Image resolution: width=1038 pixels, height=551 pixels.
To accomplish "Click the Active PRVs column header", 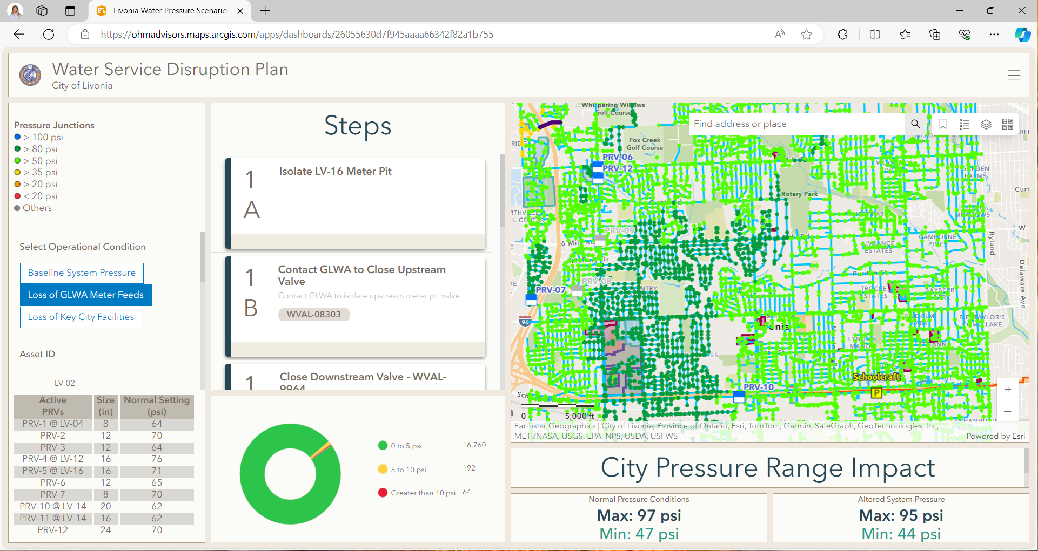I will pyautogui.click(x=53, y=406).
